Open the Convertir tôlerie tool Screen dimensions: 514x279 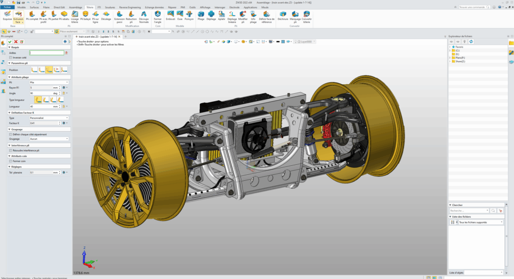307,17
